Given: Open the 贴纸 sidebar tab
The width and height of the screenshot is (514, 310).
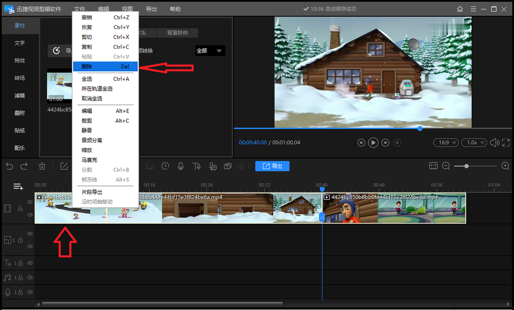Looking at the screenshot, I should [20, 131].
